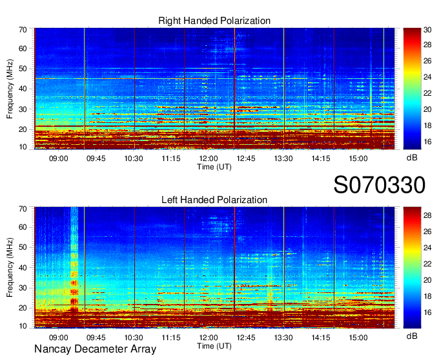Screen dimensions: 439x357
Task: Click the 70 MHz tick label on top plot
Action: [23, 30]
